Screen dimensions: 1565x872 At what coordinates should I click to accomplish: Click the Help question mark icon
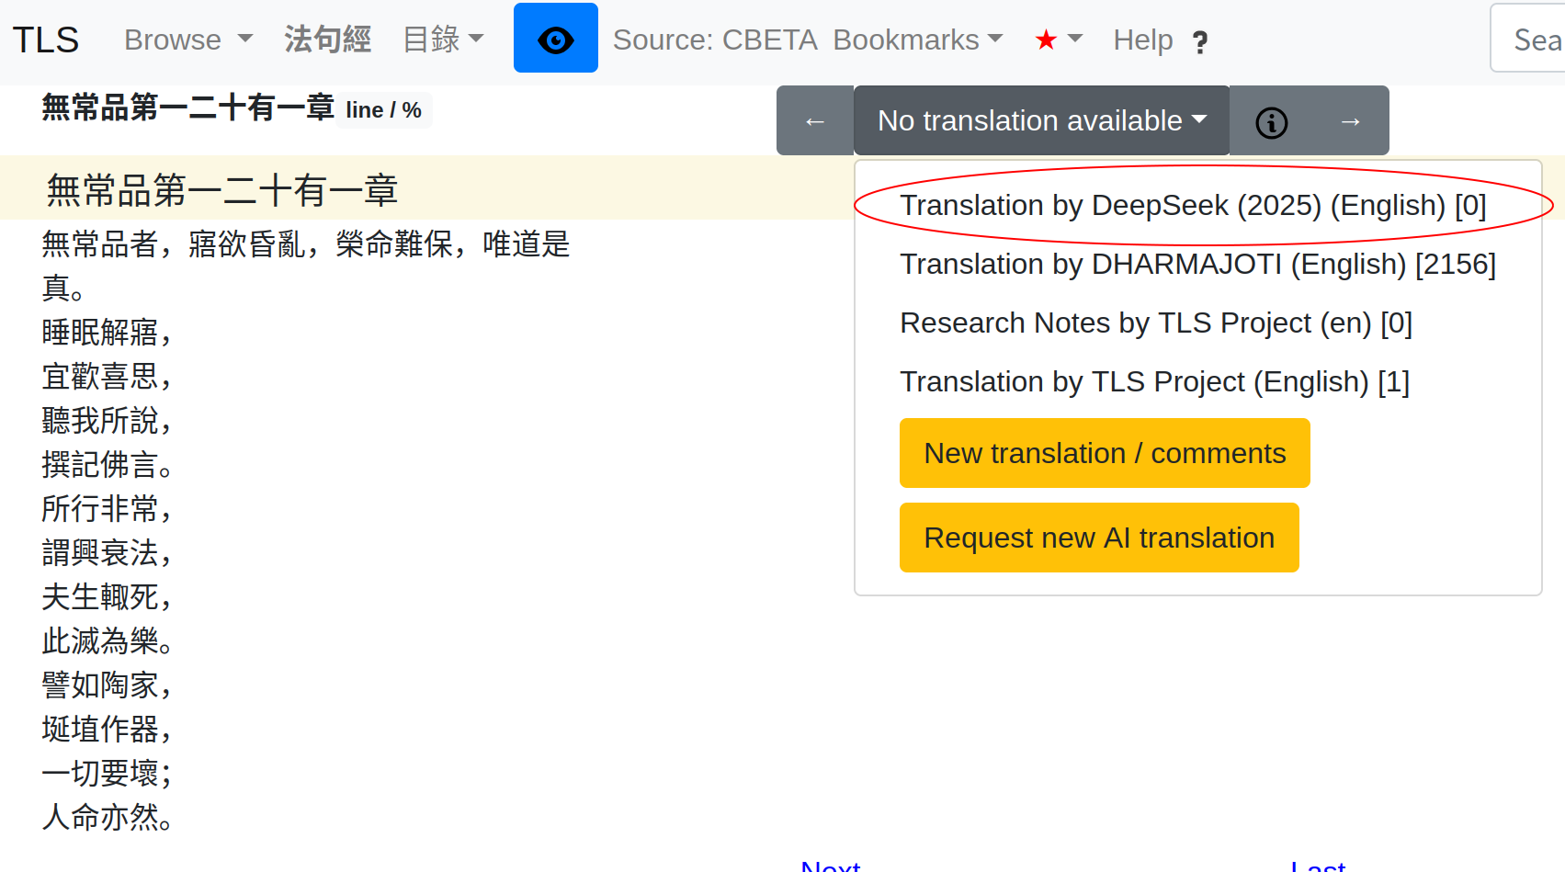click(x=1199, y=42)
